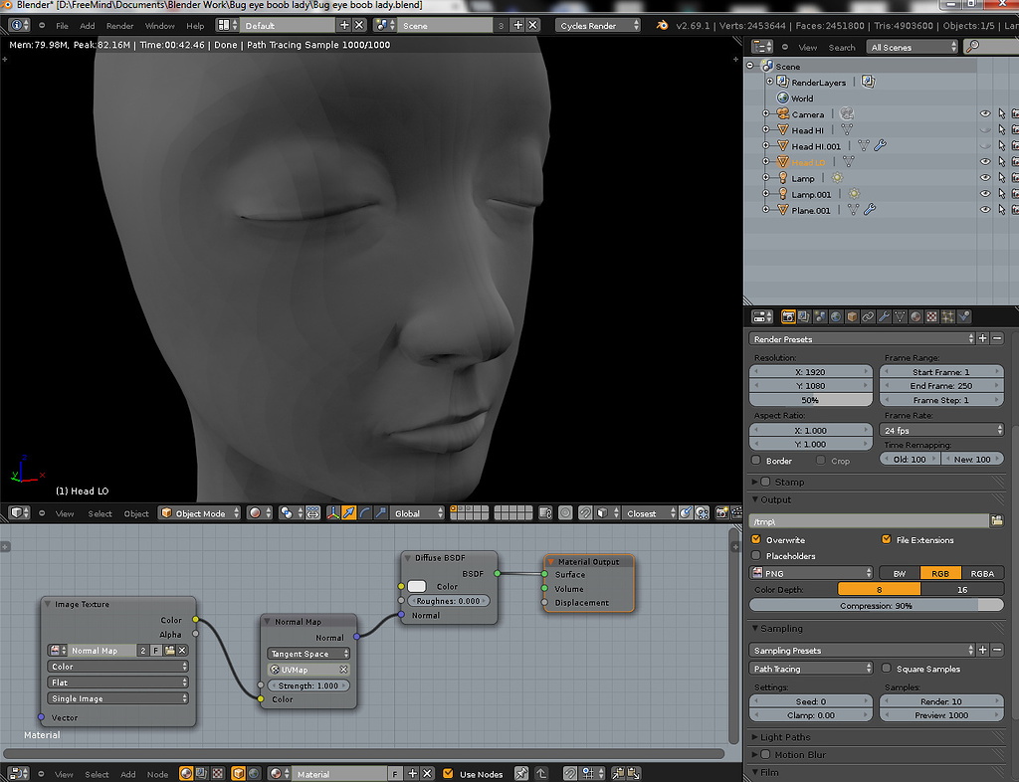Toggle visibility eye for Plane.001

pos(985,210)
